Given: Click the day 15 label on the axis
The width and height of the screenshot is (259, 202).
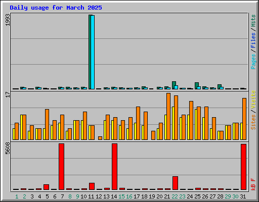Looking at the screenshot, I should click(121, 196).
